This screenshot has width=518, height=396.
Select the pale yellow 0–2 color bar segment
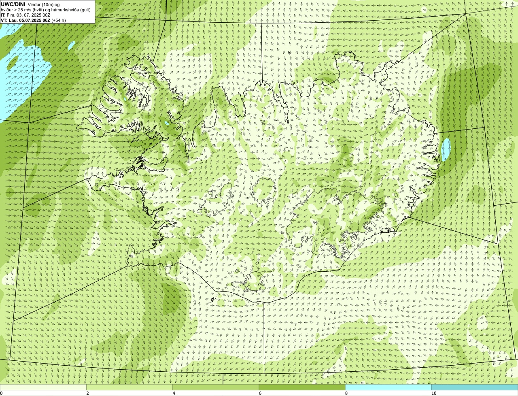click(x=43, y=387)
